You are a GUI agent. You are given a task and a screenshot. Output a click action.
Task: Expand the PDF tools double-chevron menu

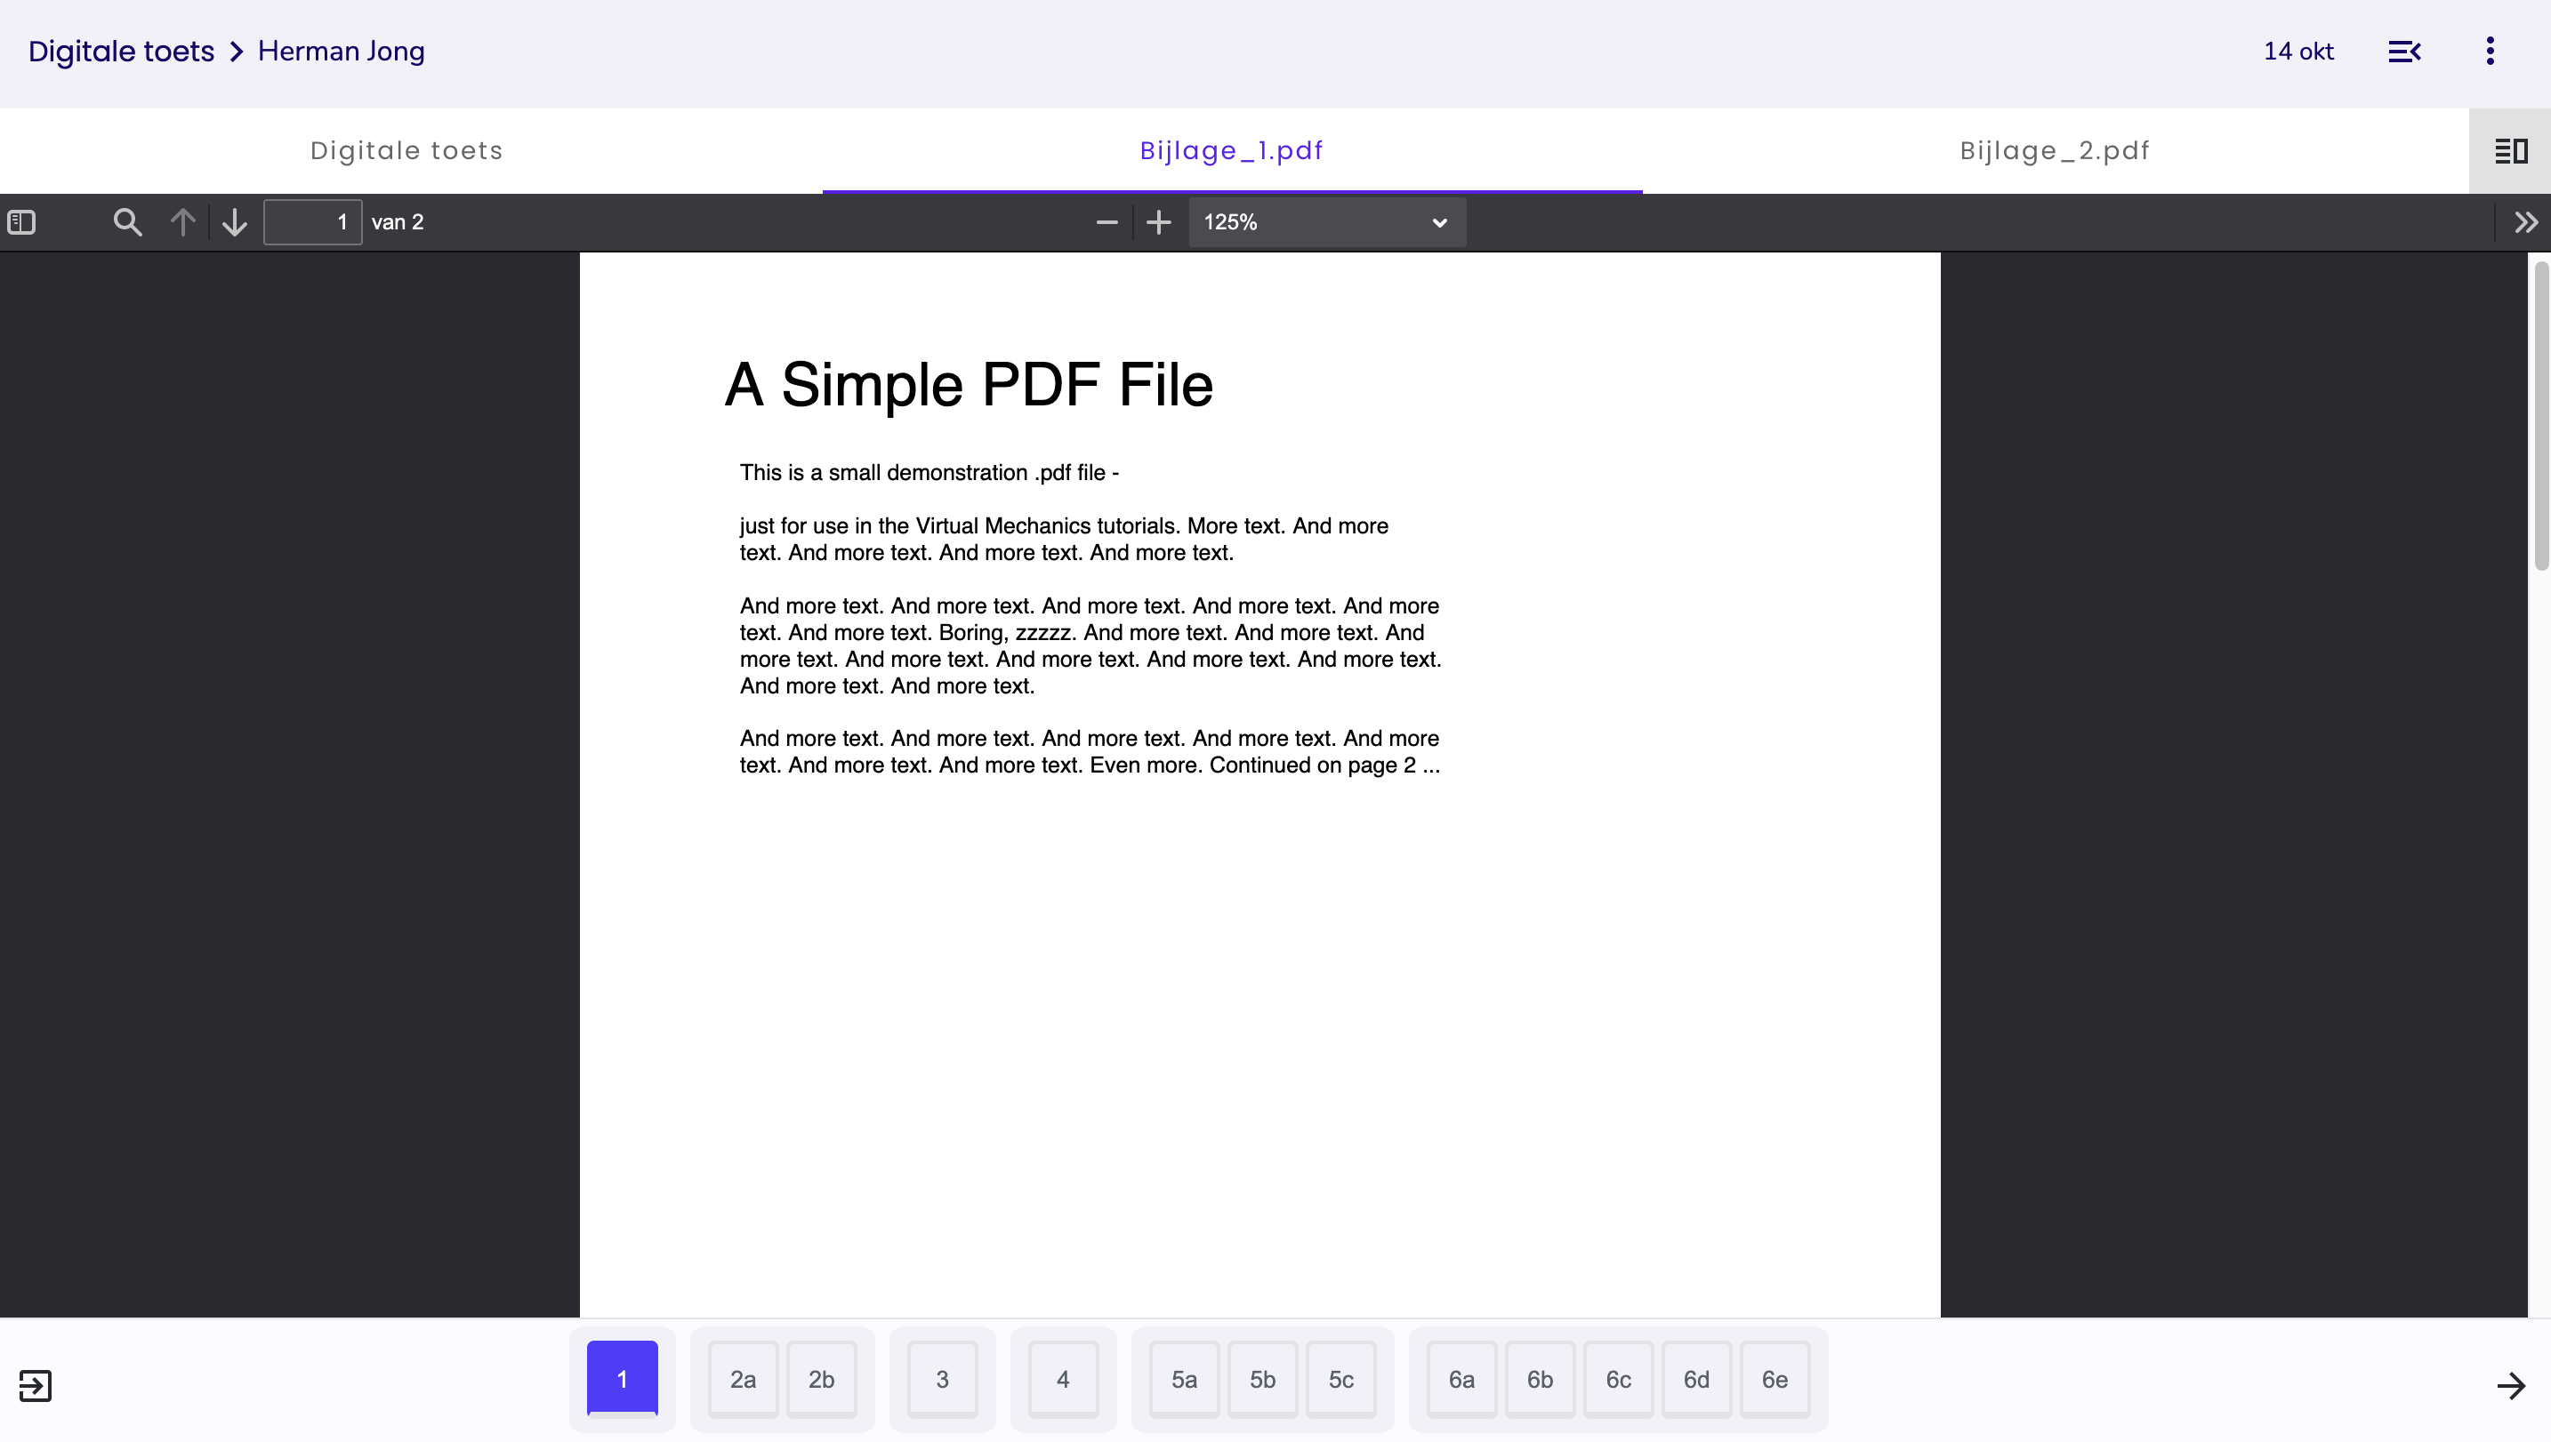point(2525,222)
